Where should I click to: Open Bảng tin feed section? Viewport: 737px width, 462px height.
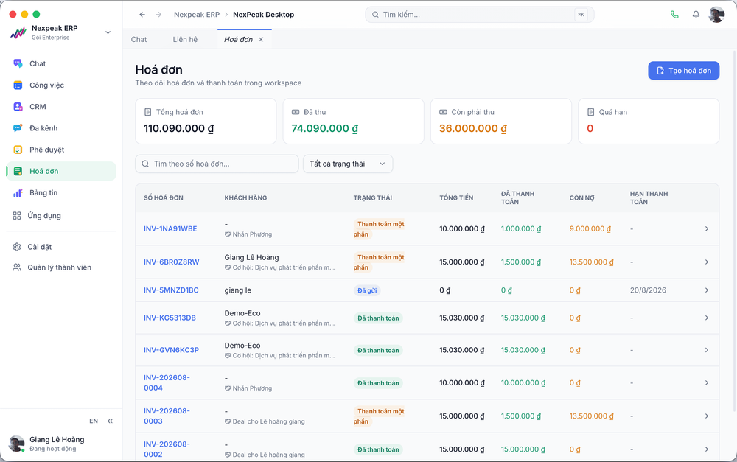(x=61, y=193)
